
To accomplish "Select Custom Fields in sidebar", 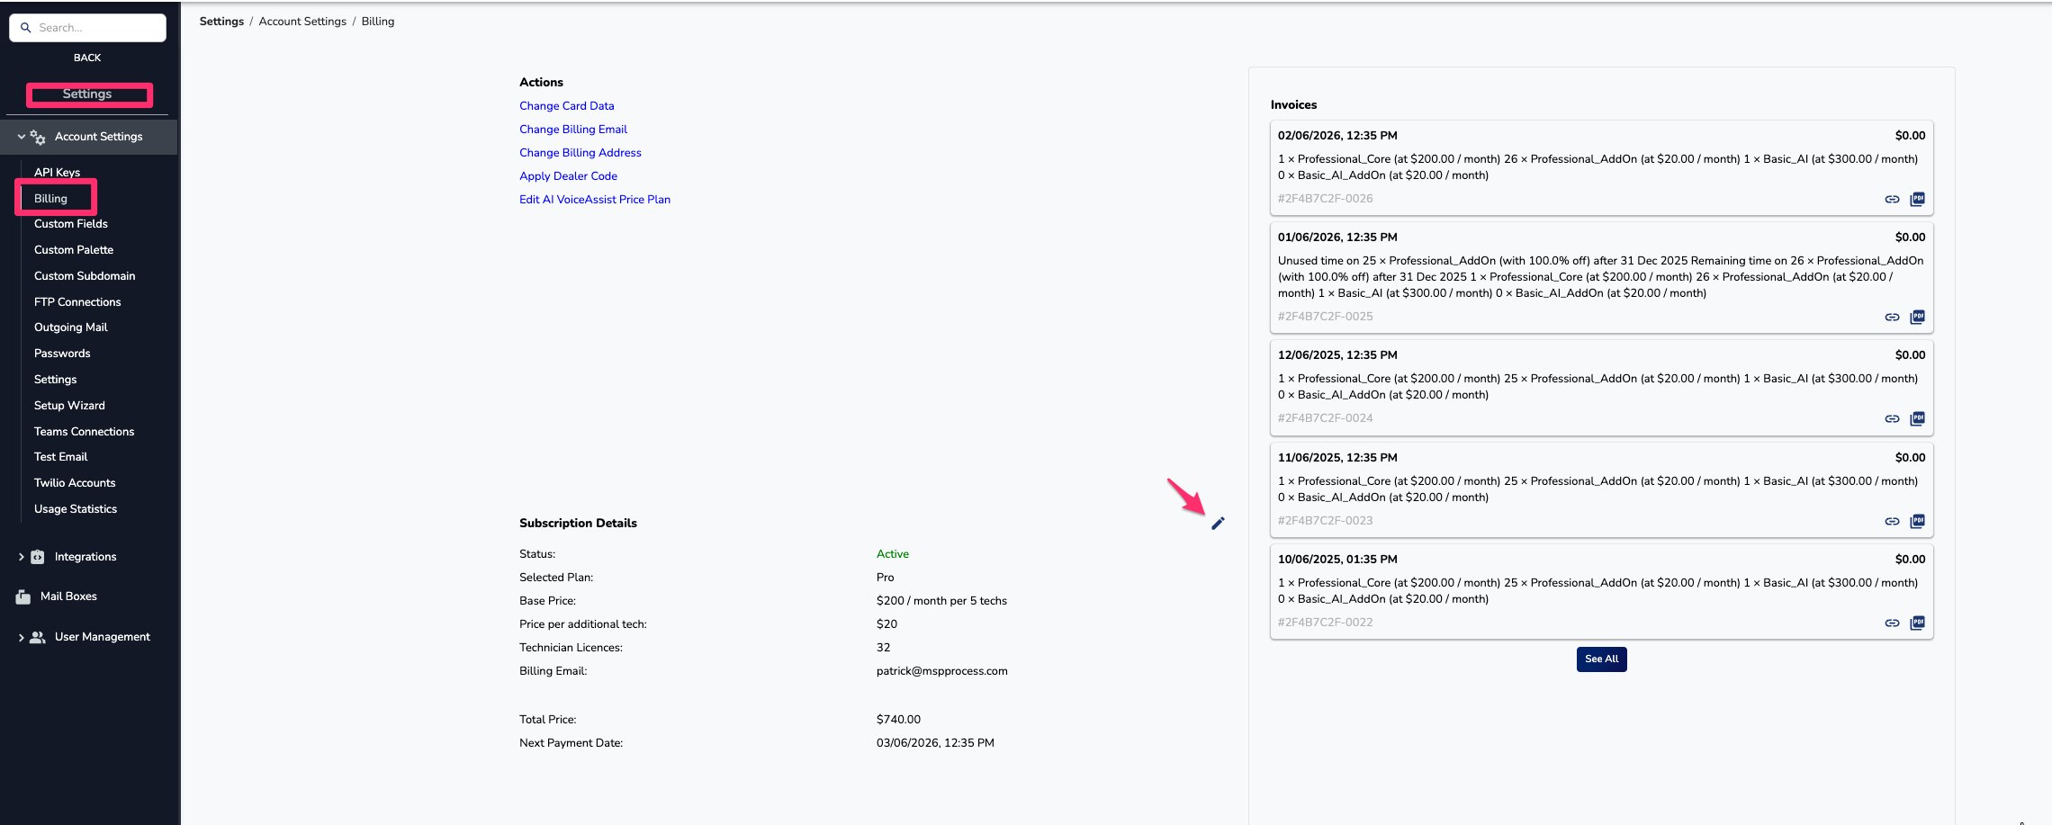I will (70, 224).
